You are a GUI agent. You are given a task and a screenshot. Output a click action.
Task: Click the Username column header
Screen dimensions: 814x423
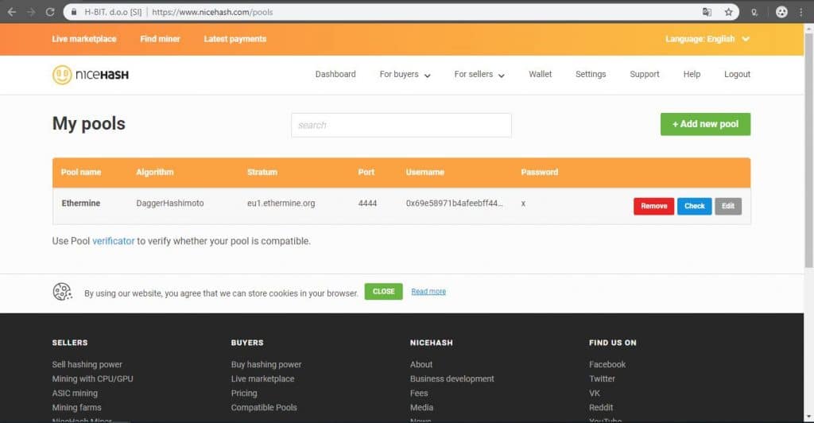pyautogui.click(x=424, y=173)
